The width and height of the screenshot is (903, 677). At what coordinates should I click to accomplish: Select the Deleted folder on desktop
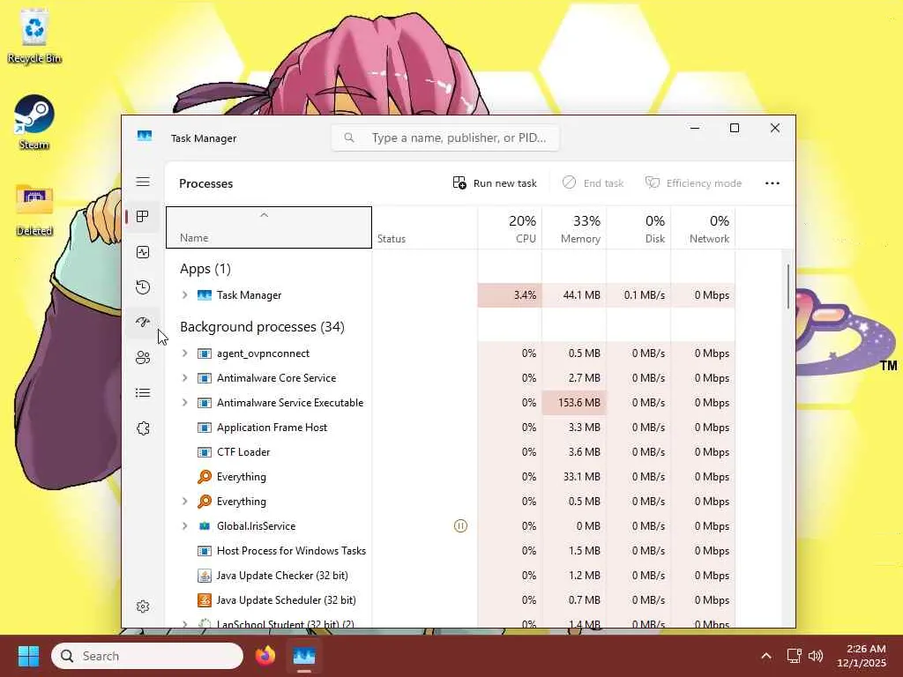[34, 210]
